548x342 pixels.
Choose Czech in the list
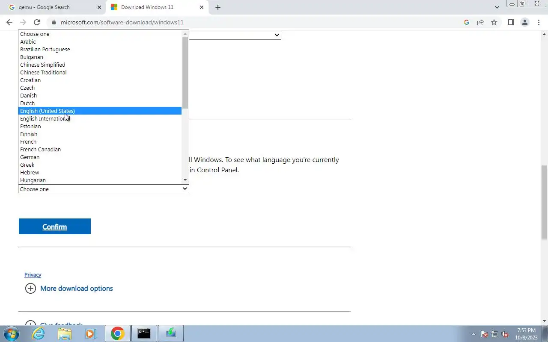pyautogui.click(x=100, y=88)
